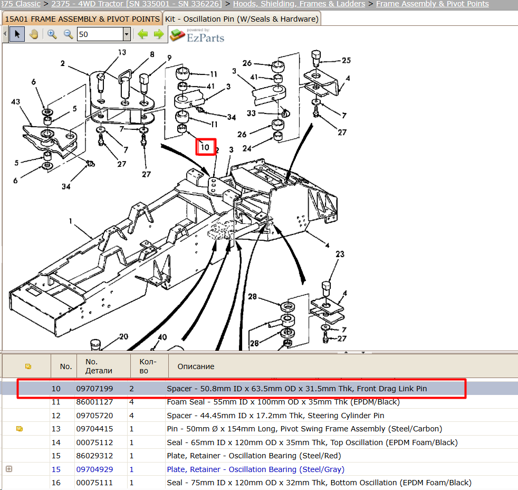Open Frame Assembly & Pivot Points breadcrumb
This screenshot has height=490, width=518.
click(x=433, y=4)
